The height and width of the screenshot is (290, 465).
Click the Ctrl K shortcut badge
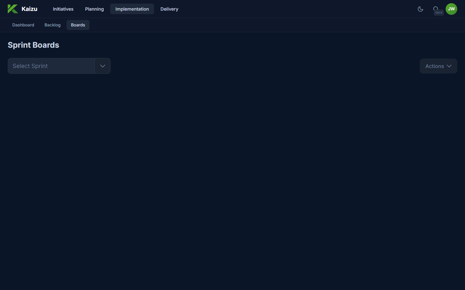(x=439, y=13)
